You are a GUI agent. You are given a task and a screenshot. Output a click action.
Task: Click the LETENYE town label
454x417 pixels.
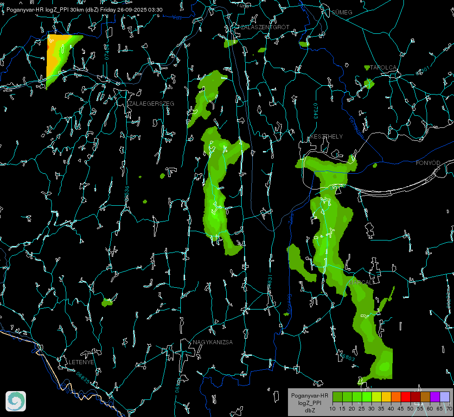[x=81, y=362]
